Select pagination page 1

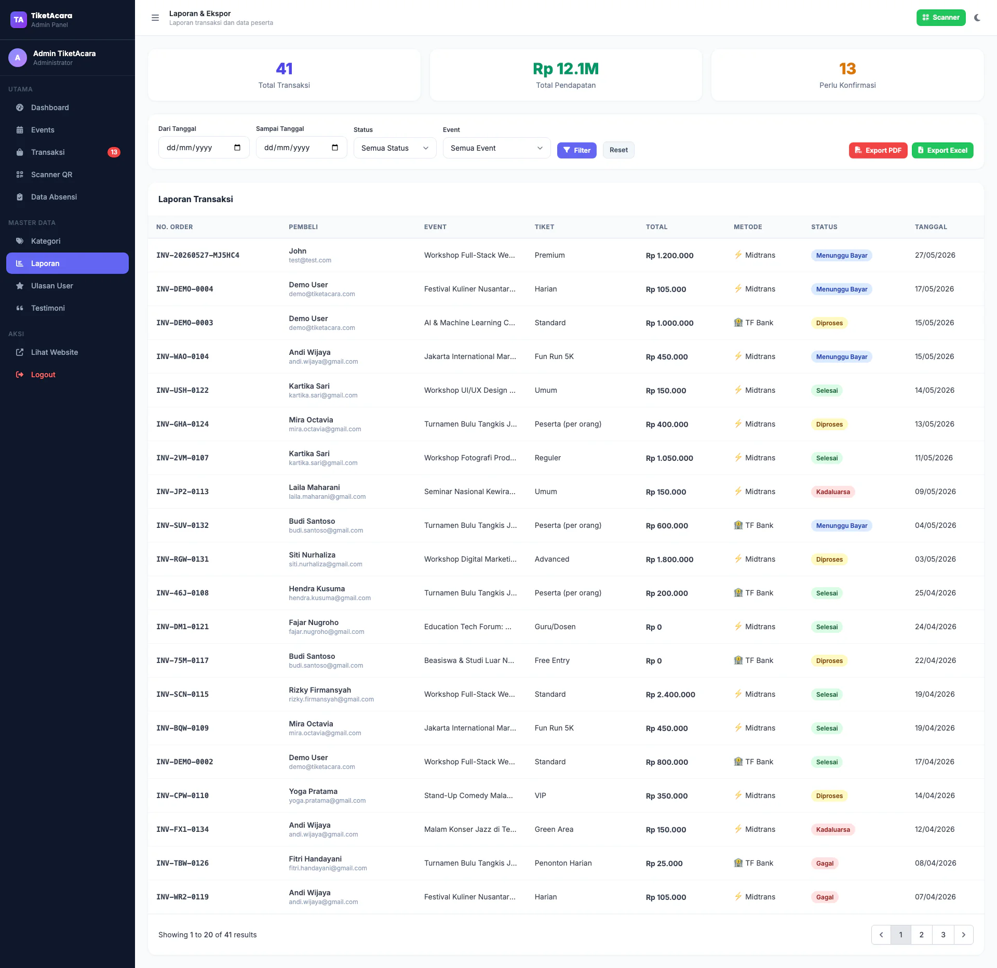pyautogui.click(x=901, y=935)
